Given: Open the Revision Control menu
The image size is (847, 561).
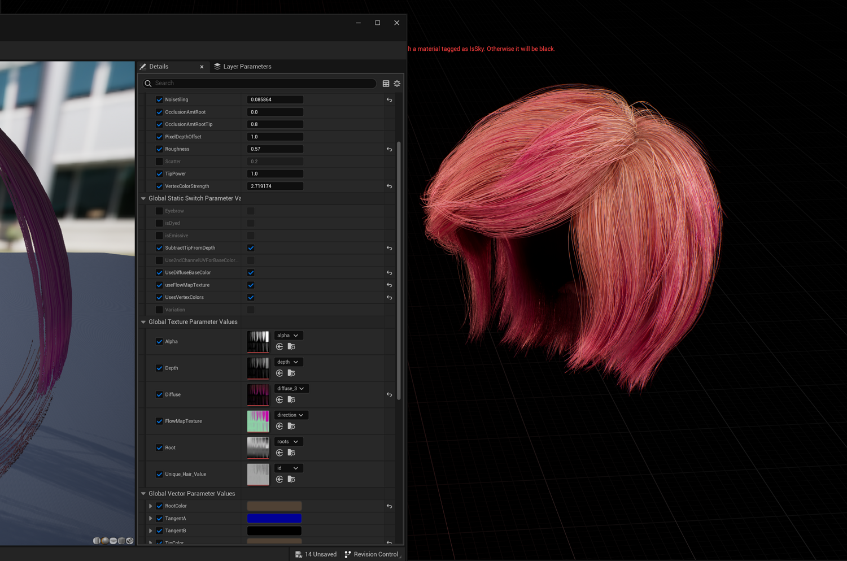Looking at the screenshot, I should tap(372, 554).
